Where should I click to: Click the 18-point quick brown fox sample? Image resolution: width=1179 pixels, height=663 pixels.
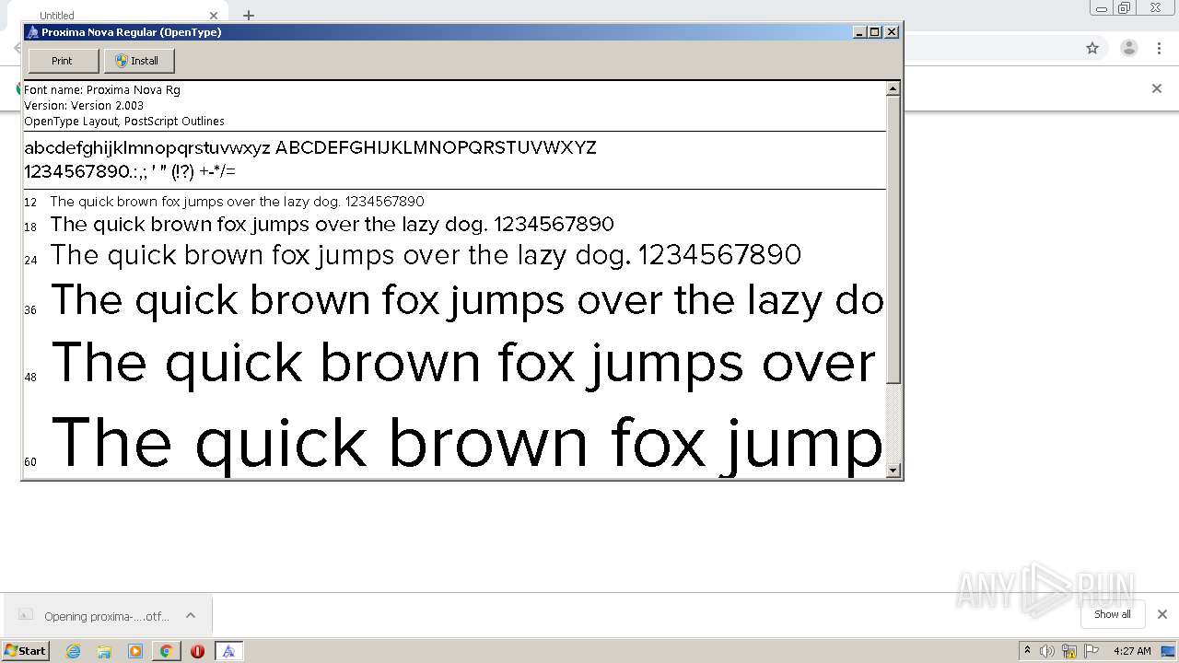332,224
